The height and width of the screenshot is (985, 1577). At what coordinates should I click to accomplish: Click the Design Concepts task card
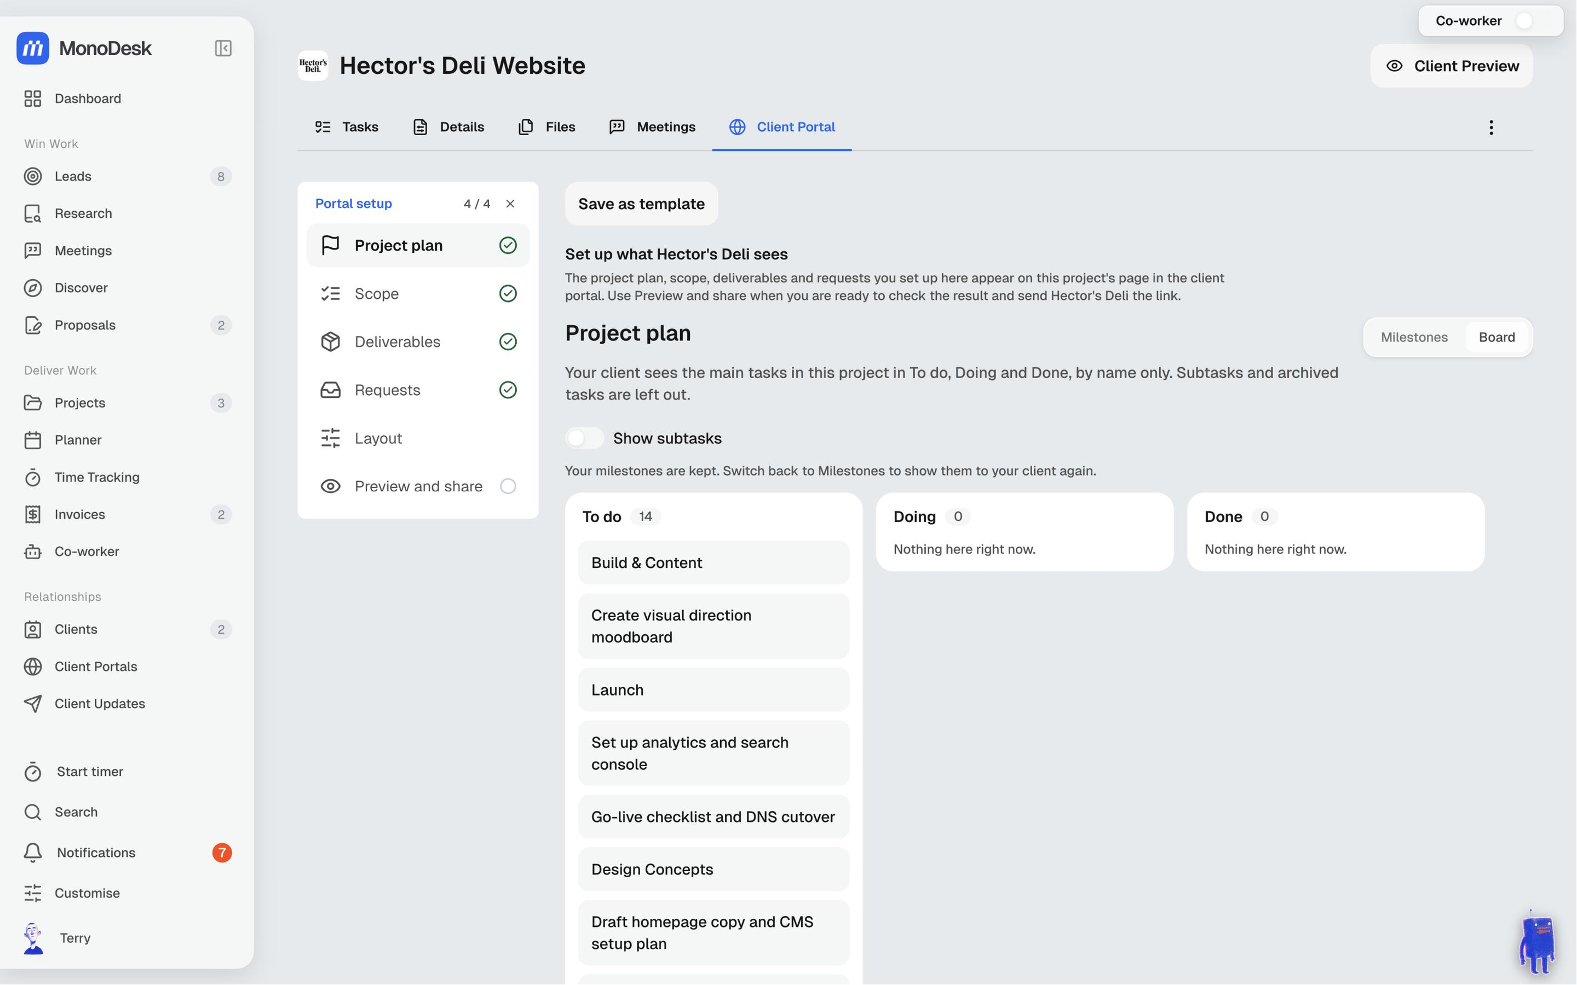(x=713, y=870)
